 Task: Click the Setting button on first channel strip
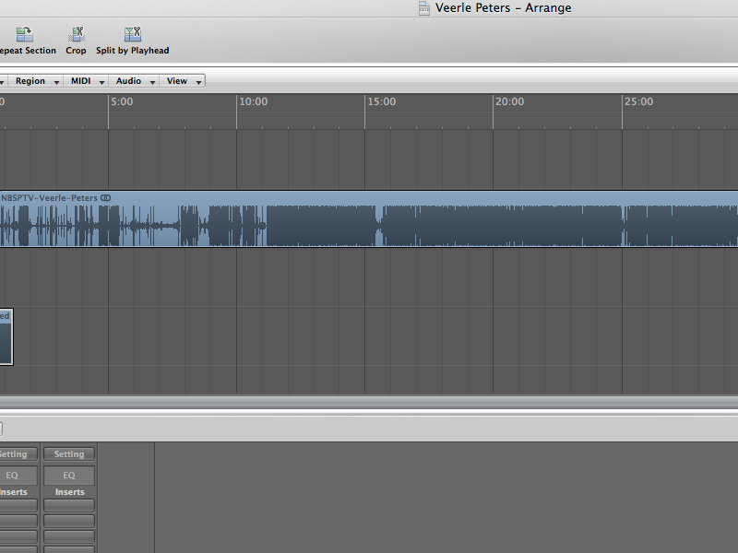click(x=18, y=454)
